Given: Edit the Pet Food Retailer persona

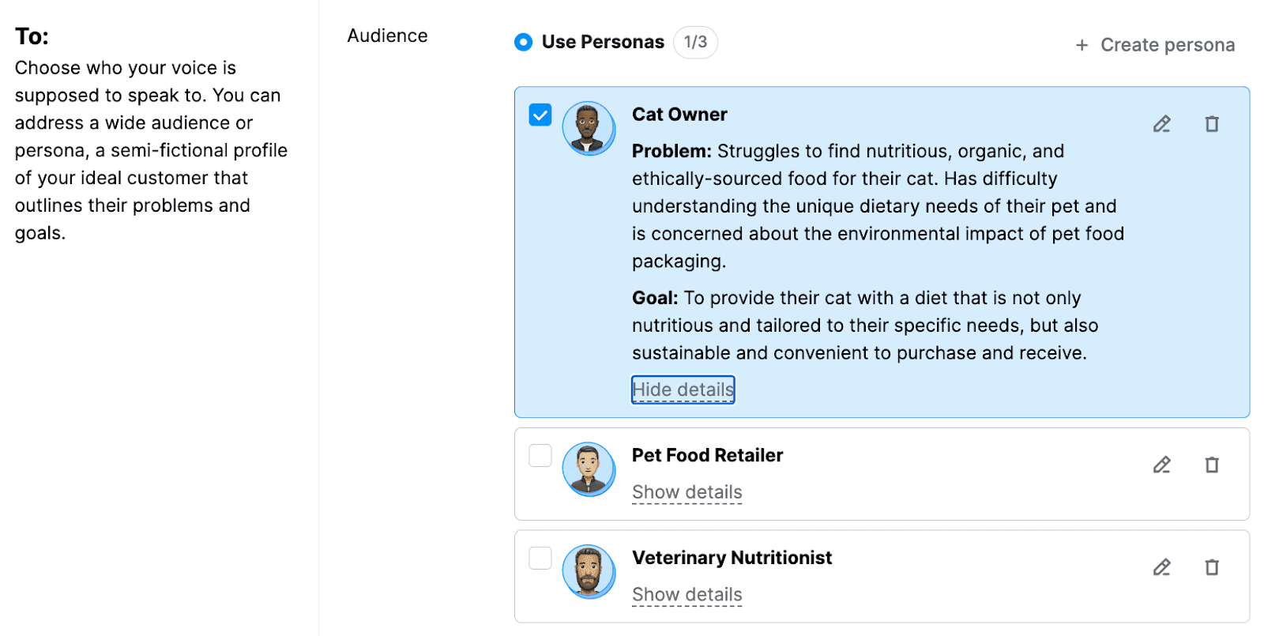Looking at the screenshot, I should tap(1161, 465).
